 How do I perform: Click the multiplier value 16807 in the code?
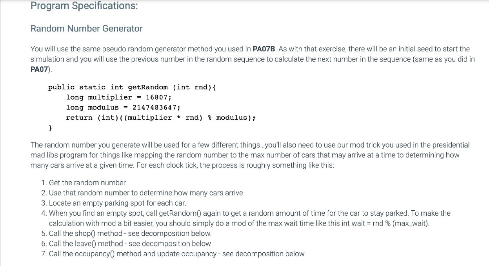157,97
